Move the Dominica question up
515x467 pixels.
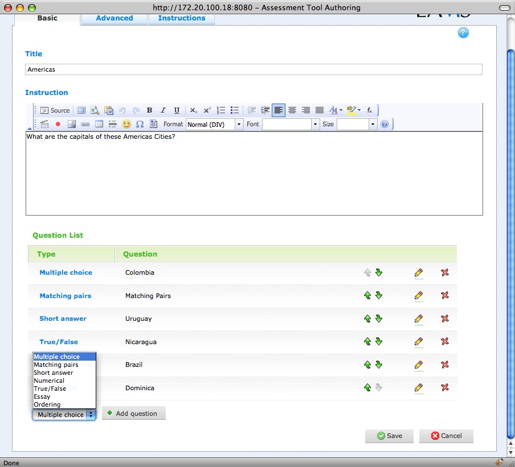(x=367, y=387)
